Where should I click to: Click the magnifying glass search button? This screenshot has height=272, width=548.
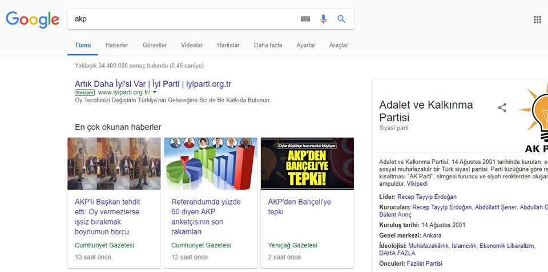(x=341, y=19)
